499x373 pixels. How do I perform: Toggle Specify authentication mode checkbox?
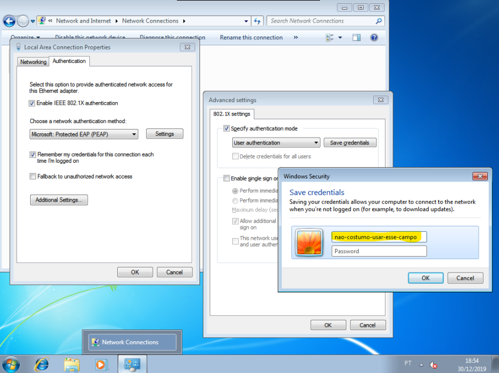coord(226,128)
